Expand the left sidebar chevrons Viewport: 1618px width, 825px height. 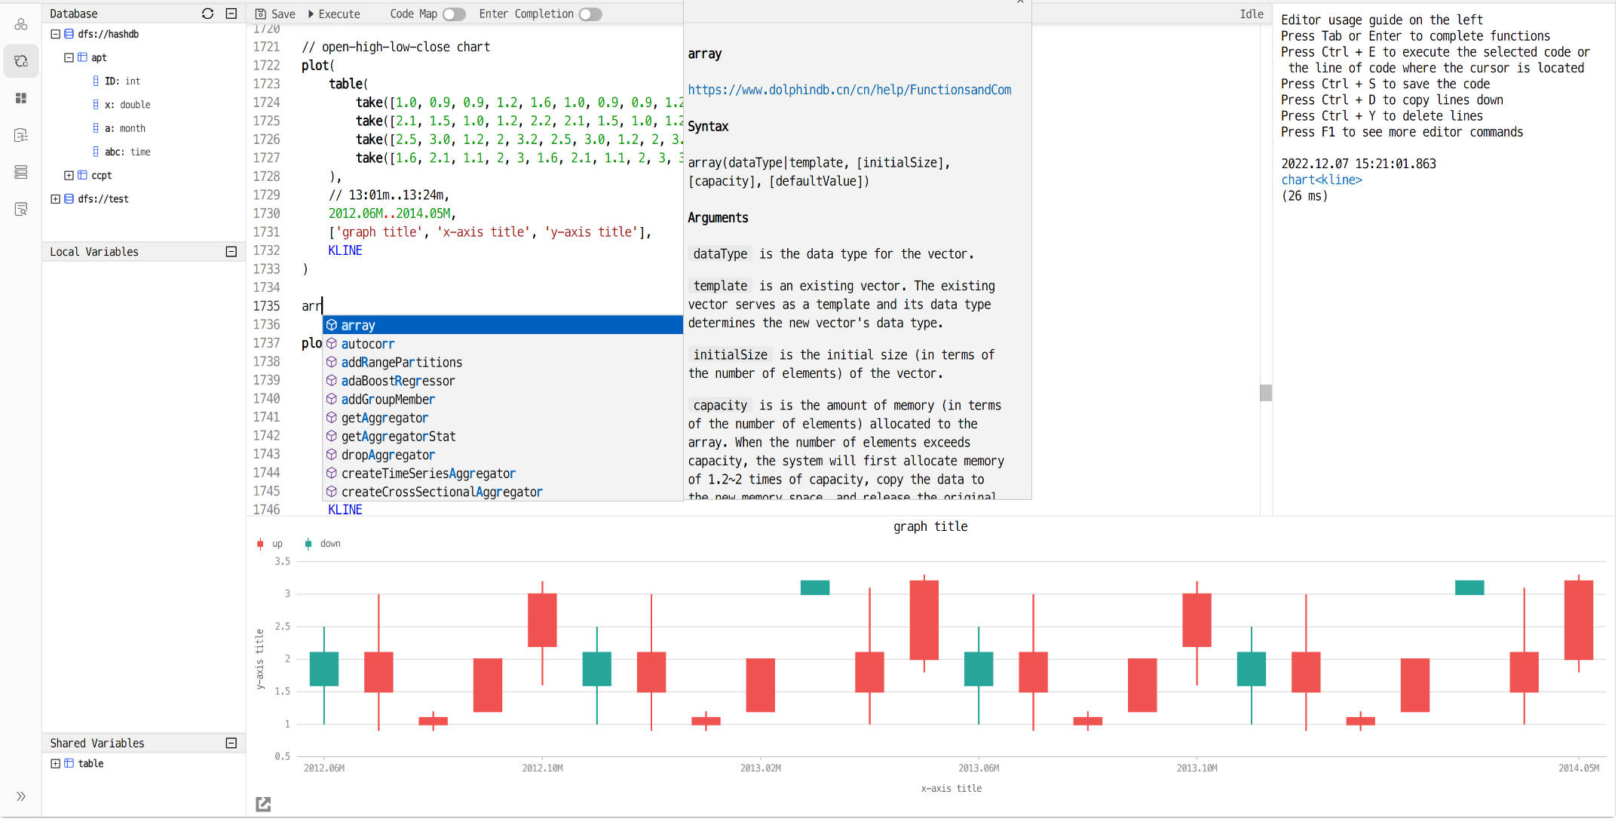pyautogui.click(x=21, y=796)
